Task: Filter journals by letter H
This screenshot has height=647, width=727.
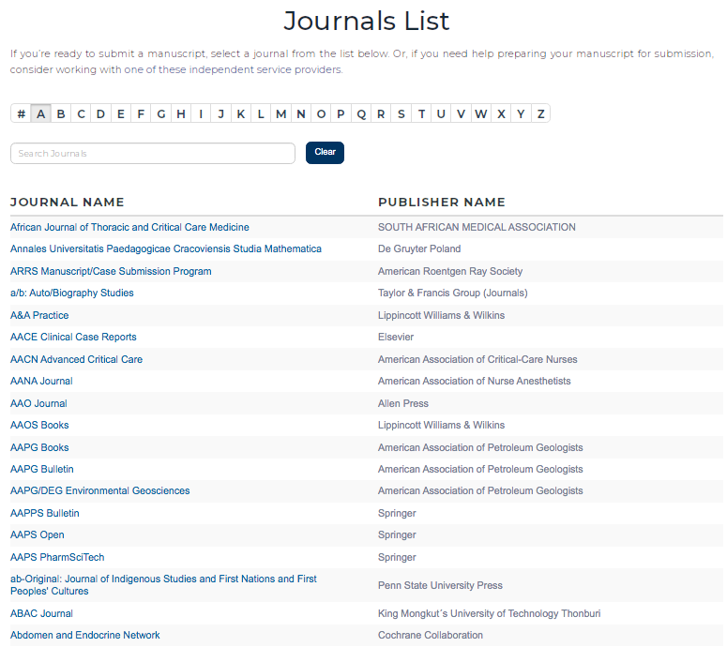Action: pos(181,113)
